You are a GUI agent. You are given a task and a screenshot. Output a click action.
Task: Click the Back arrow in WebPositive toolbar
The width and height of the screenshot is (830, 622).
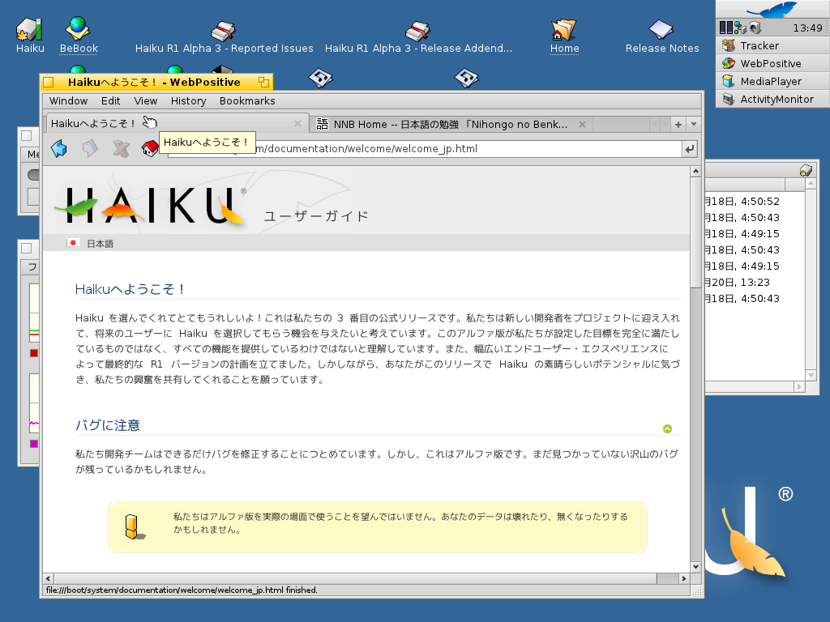[x=59, y=149]
